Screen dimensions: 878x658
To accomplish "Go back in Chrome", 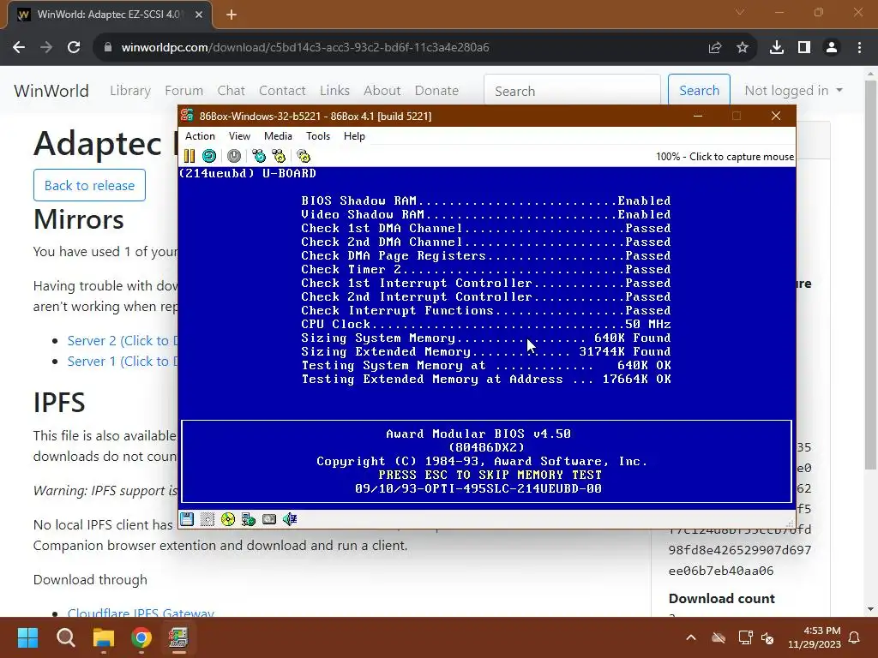I will (x=19, y=48).
